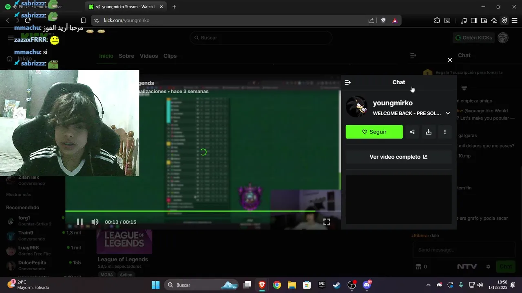This screenshot has height=293, width=522.
Task: Open recommended channel Luay998
Action: (43, 250)
